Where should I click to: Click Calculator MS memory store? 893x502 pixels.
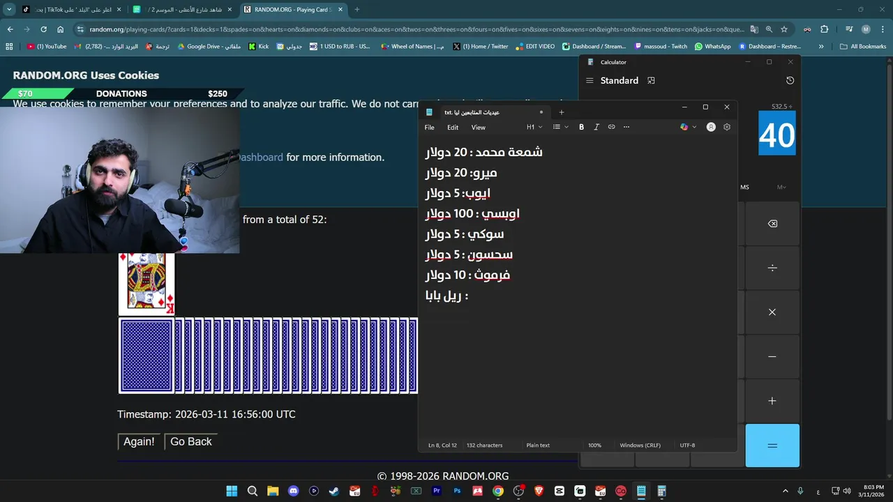coord(744,187)
